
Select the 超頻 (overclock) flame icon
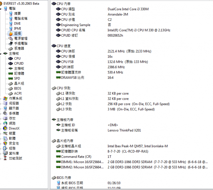coord(11,34)
